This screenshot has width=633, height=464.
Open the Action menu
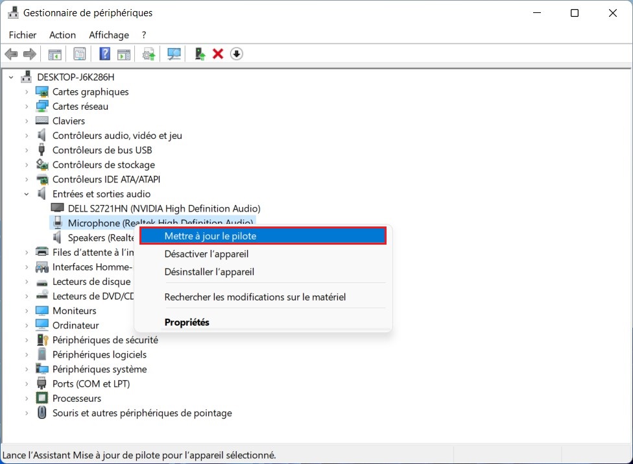[x=62, y=35]
